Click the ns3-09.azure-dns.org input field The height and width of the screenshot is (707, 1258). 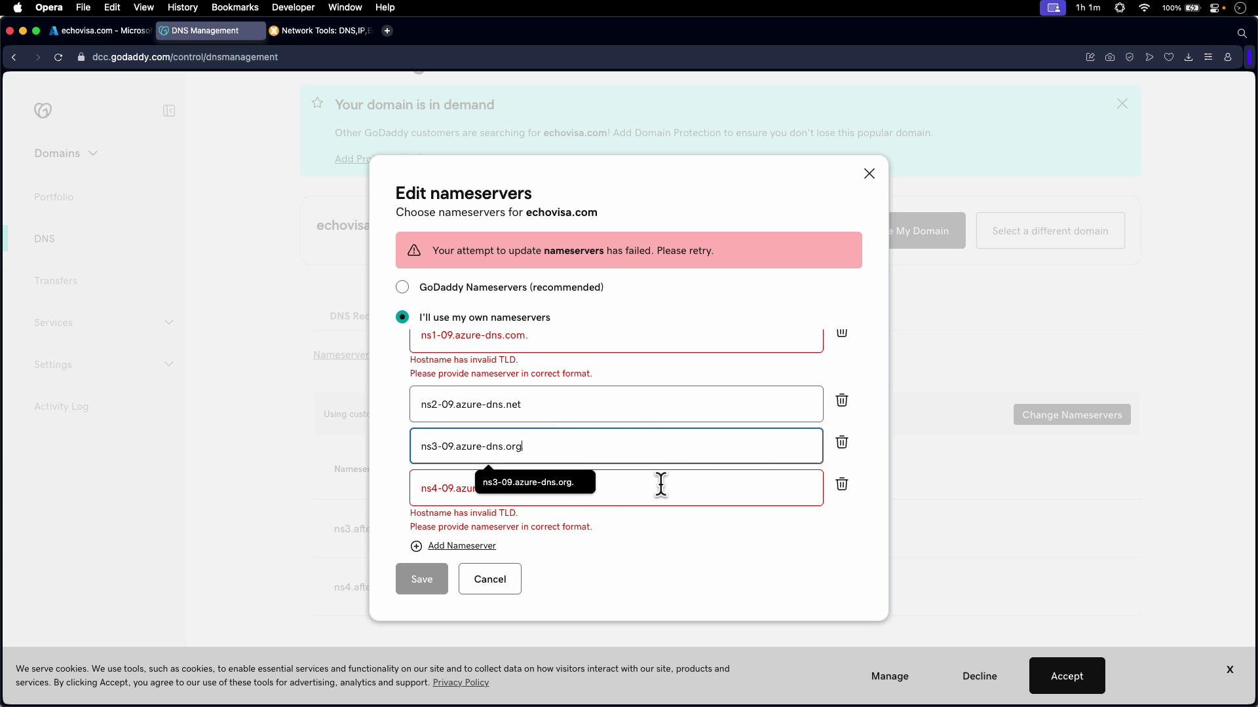tap(617, 446)
